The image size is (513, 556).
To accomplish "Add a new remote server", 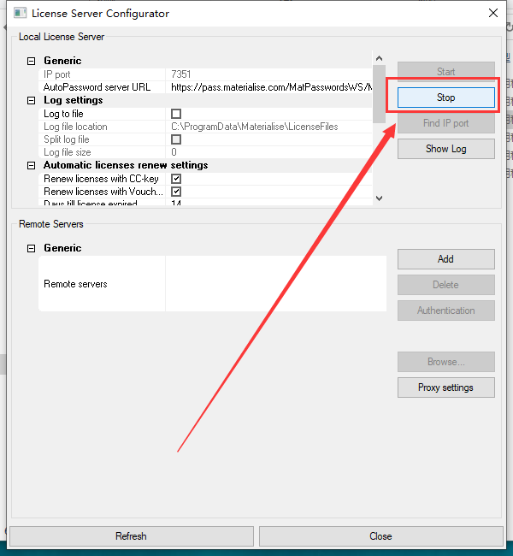I will tap(445, 259).
